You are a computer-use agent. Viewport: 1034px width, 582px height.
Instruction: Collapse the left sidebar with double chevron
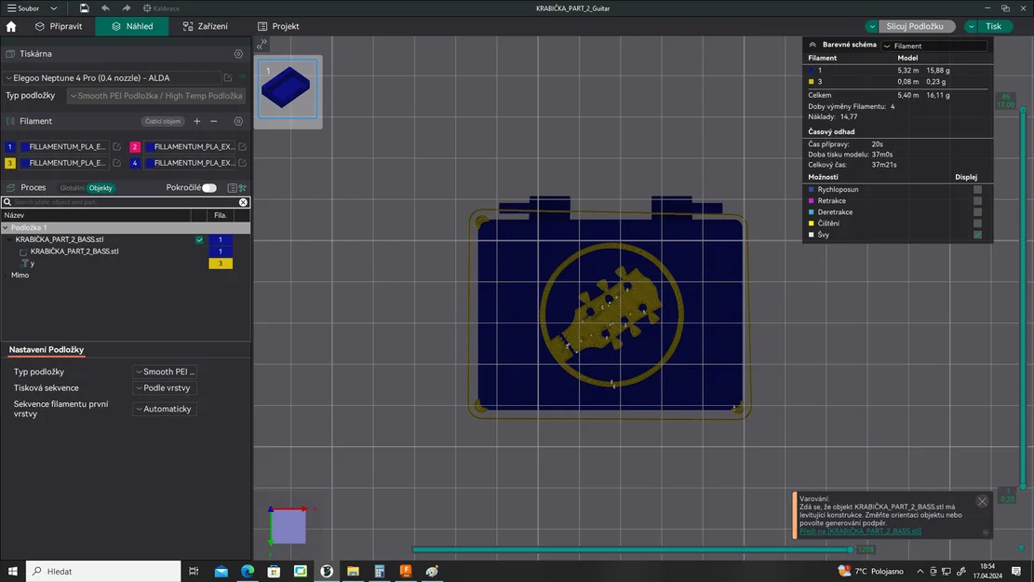coord(262,45)
